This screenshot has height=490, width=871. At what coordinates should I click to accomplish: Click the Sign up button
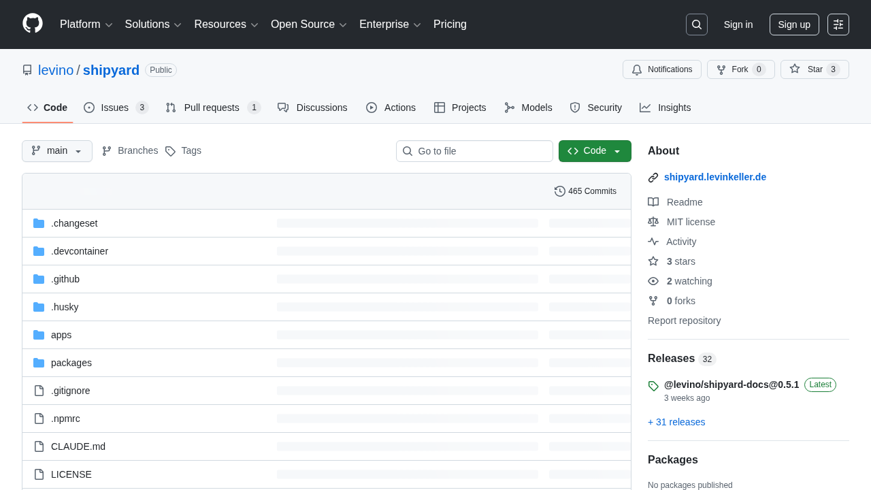[793, 24]
